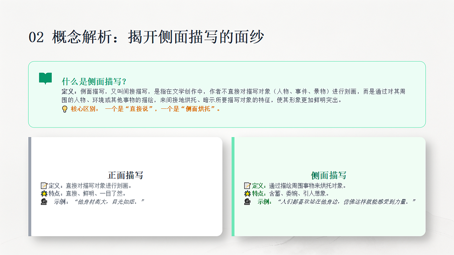This screenshot has height=255, width=454.
Task: Click the text 定义：直接对描写对象进行刻画。
Action: [90, 185]
